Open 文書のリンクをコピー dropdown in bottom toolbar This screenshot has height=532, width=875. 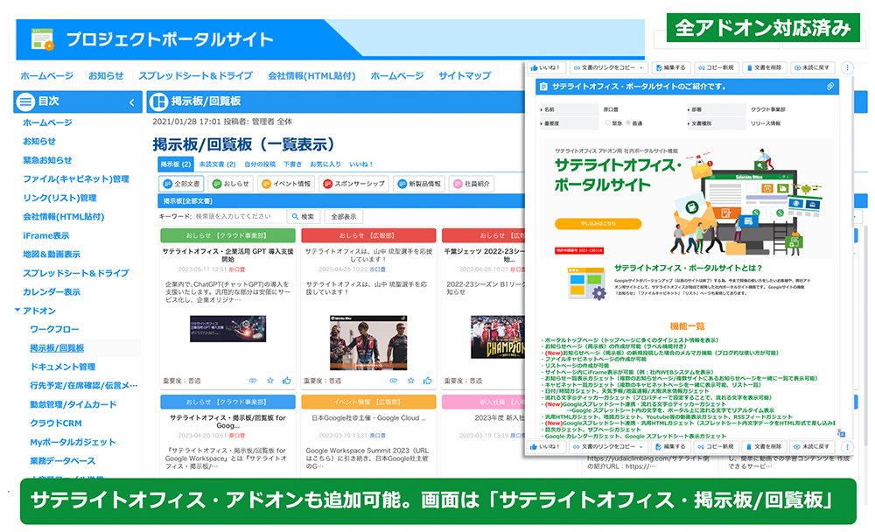pyautogui.click(x=608, y=446)
